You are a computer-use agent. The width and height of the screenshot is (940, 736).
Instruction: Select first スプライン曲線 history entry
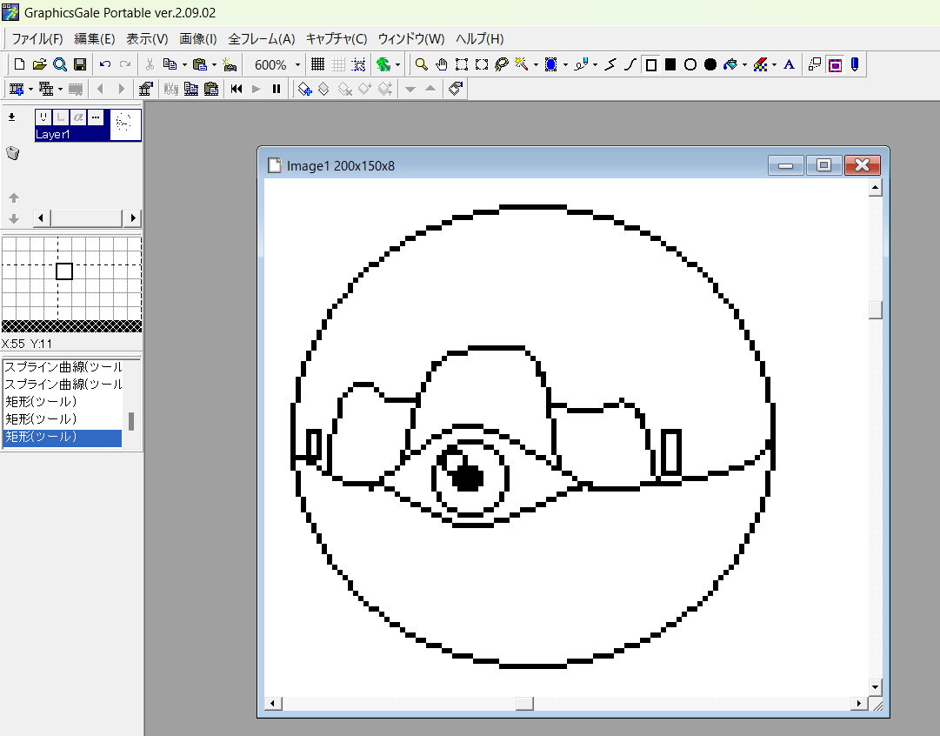tap(63, 367)
